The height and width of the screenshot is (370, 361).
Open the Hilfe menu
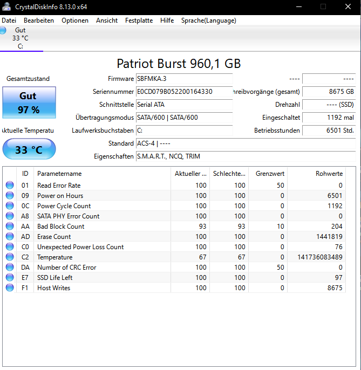(167, 20)
